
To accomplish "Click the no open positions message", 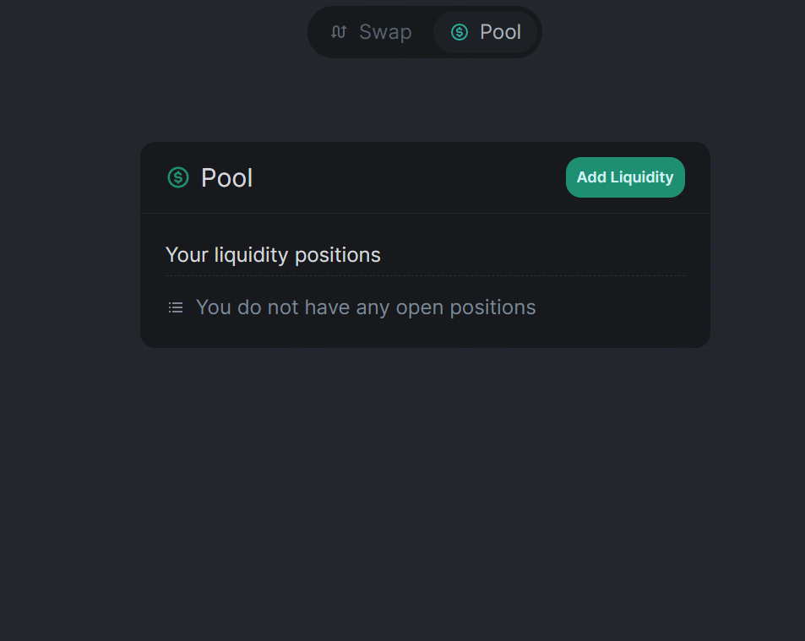I will (366, 307).
